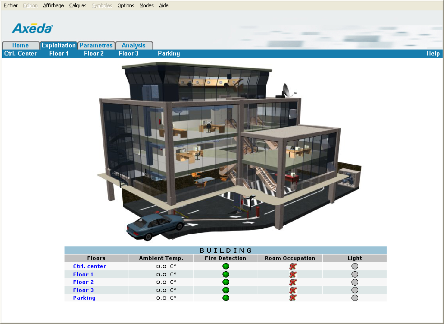
Task: Open Parking from the blue navigation bar
Action: click(169, 54)
